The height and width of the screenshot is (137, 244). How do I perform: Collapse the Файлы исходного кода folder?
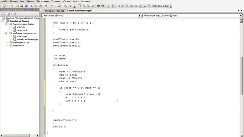[6, 33]
